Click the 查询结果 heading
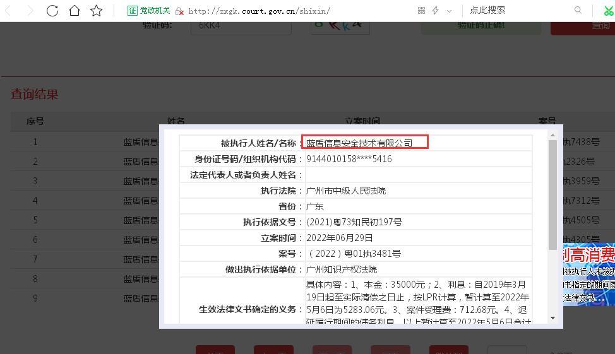615x354 pixels. coord(35,94)
